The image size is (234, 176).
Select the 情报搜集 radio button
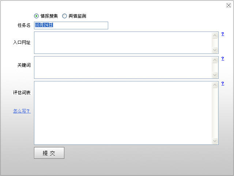[x=37, y=16]
